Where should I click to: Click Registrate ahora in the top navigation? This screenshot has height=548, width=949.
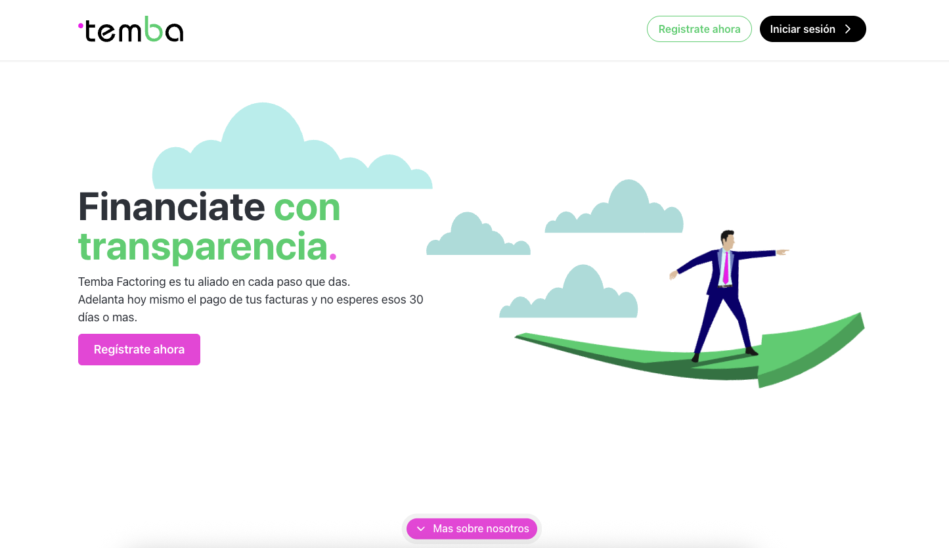(x=699, y=29)
